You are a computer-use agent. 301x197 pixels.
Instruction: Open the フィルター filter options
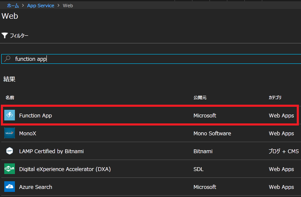15,35
